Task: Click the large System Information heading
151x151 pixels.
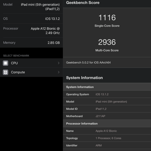Action: [x=84, y=78]
